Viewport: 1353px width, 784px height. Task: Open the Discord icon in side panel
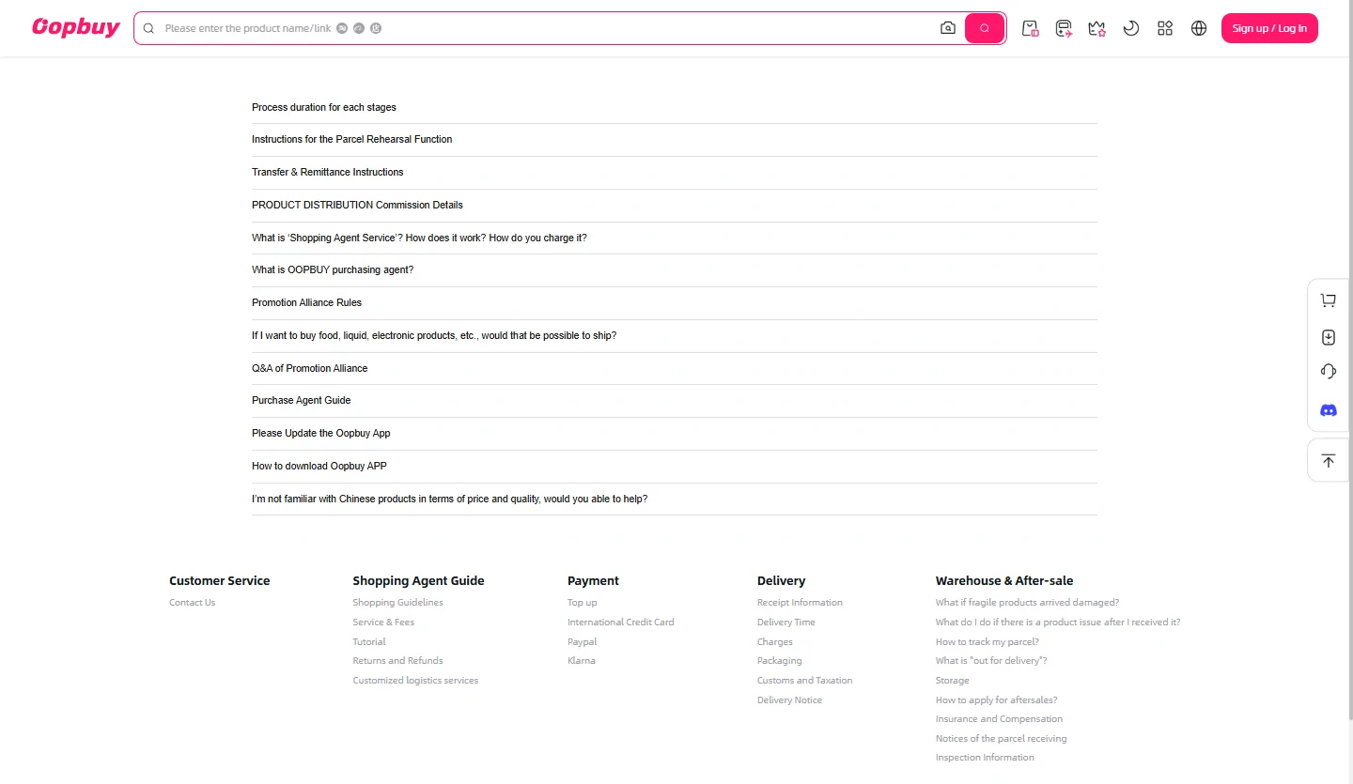click(x=1329, y=410)
